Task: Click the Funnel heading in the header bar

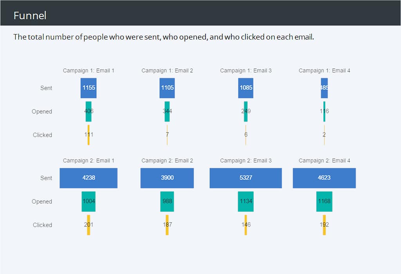Action: 30,15
